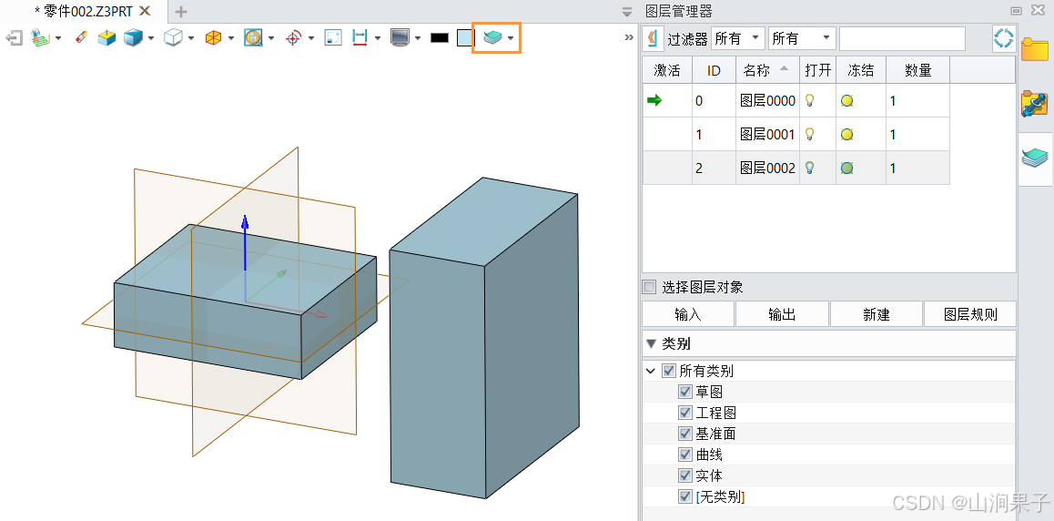This screenshot has height=521, width=1054.
Task: Toggle the freeze icon for 图层0002
Action: 847,169
